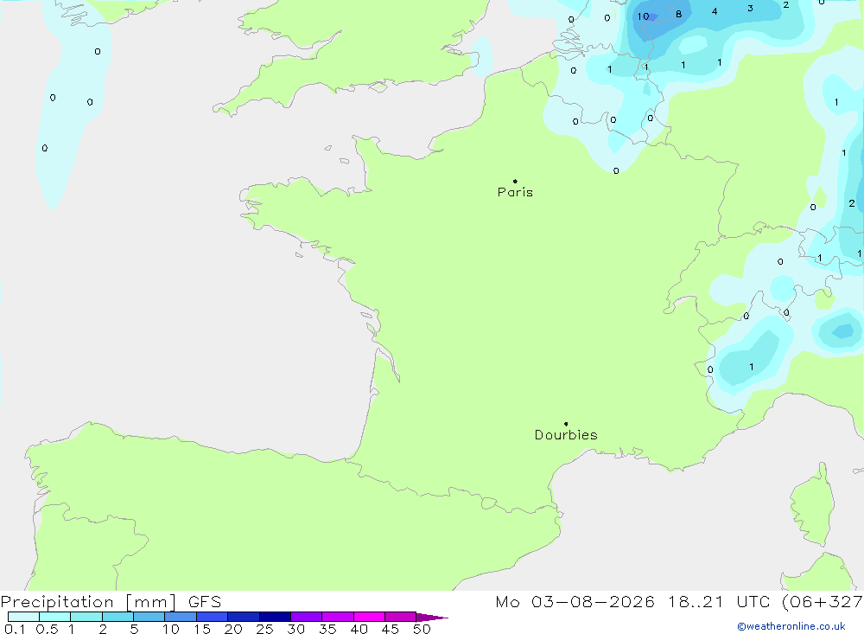
Task: Click the Dourbies location marker dot
Action: tap(566, 424)
